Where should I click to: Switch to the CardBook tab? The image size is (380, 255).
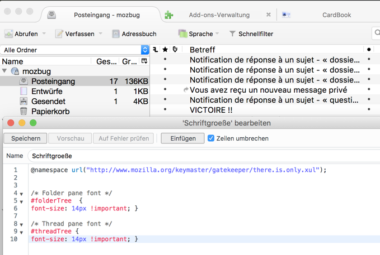[336, 15]
